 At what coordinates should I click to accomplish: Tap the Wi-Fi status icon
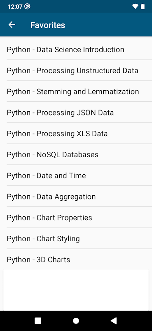pos(135,7)
